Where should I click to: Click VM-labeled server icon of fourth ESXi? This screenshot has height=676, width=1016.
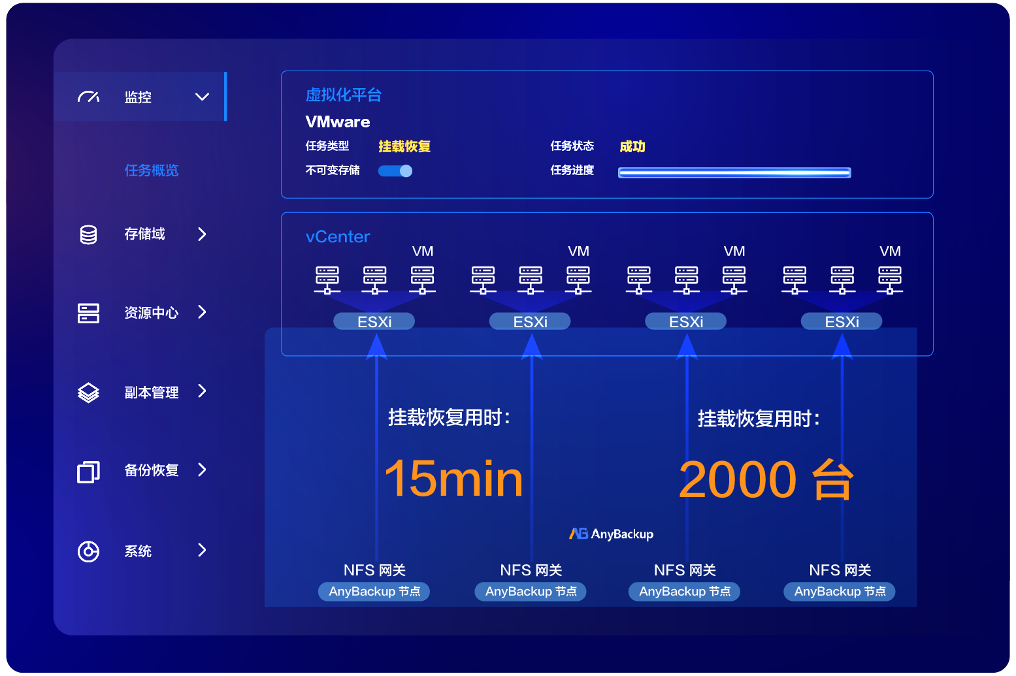[x=890, y=280]
